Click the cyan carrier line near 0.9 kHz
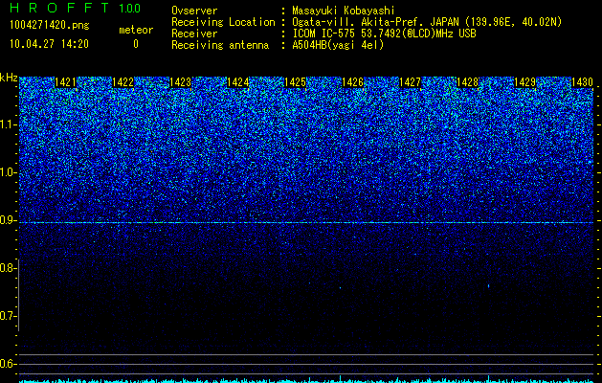Image resolution: width=602 pixels, height=383 pixels. (x=306, y=223)
